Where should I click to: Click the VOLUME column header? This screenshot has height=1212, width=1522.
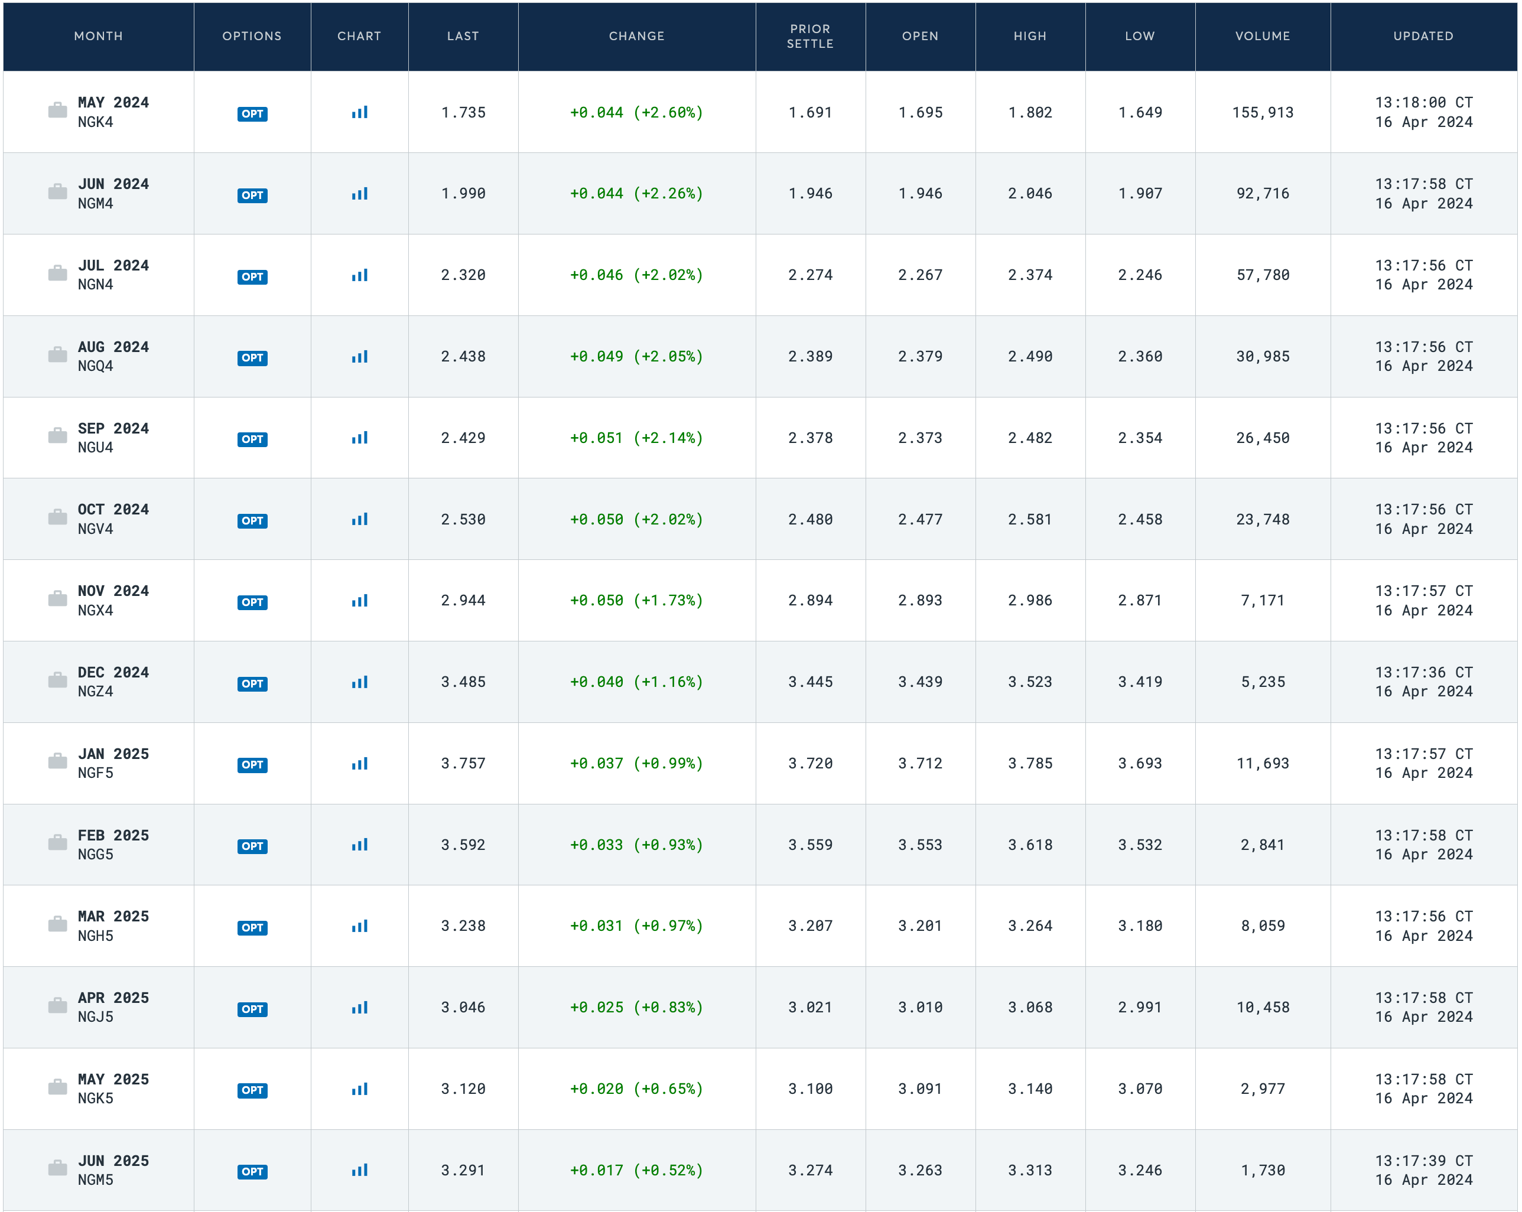pyautogui.click(x=1263, y=36)
